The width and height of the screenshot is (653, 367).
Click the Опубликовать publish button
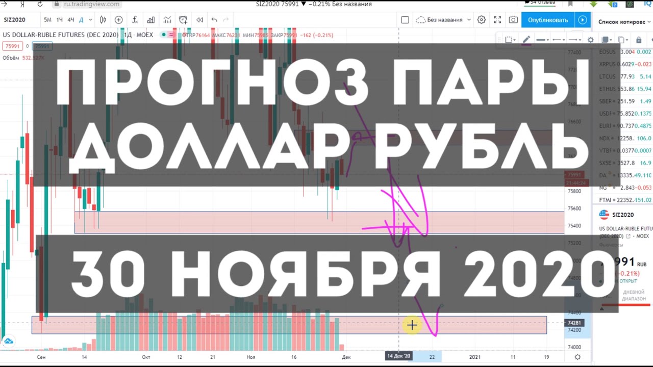(548, 20)
